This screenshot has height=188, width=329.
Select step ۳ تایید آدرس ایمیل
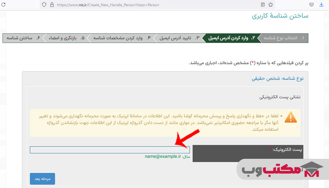179,38
